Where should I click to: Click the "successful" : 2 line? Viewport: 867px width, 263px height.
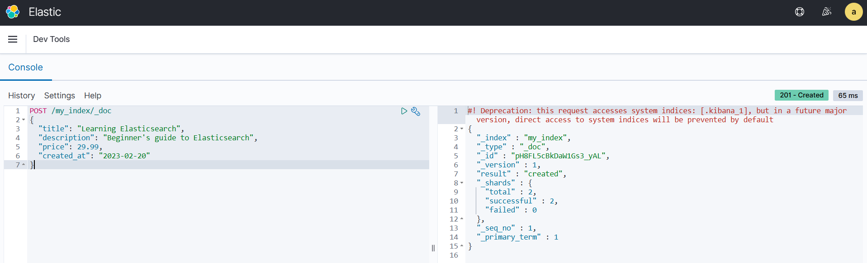521,201
